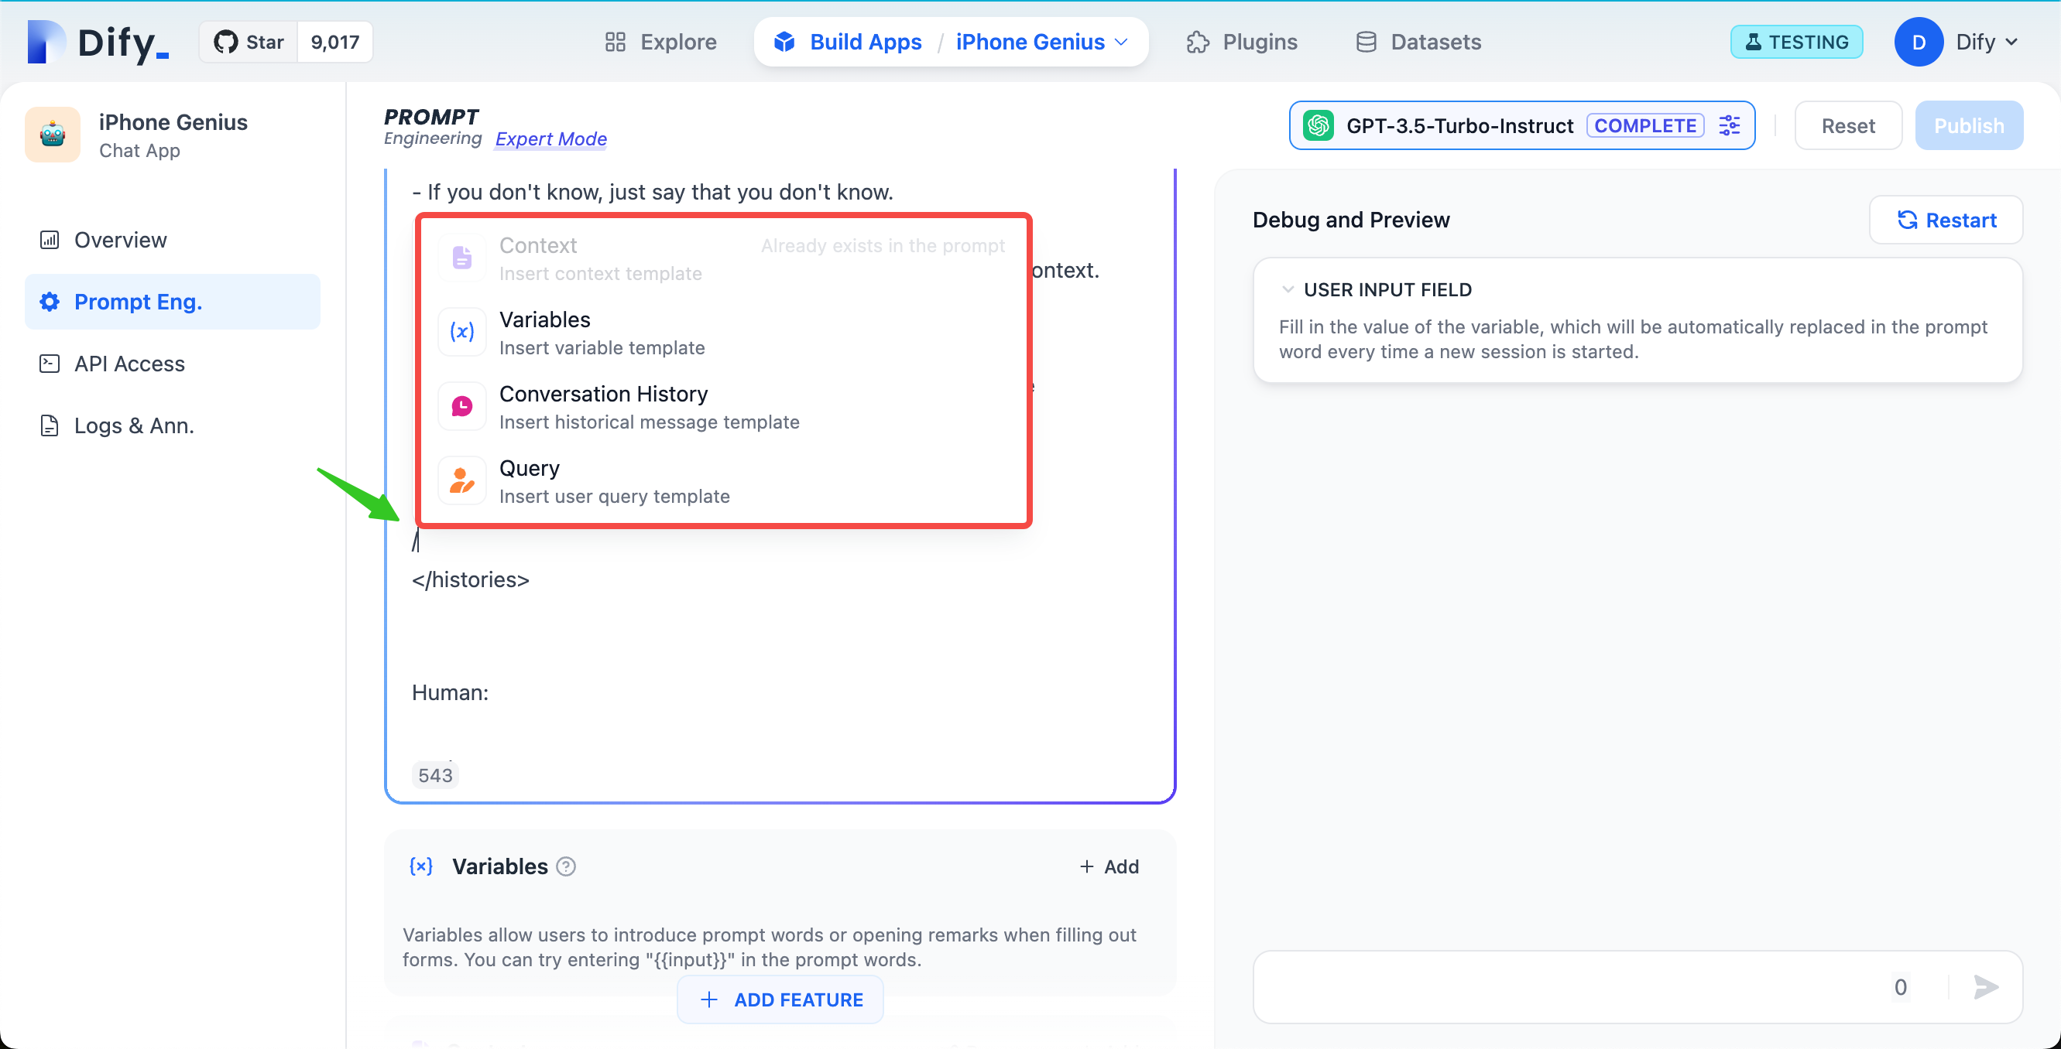The image size is (2061, 1049).
Task: Click the send message arrow icon
Action: [1985, 986]
